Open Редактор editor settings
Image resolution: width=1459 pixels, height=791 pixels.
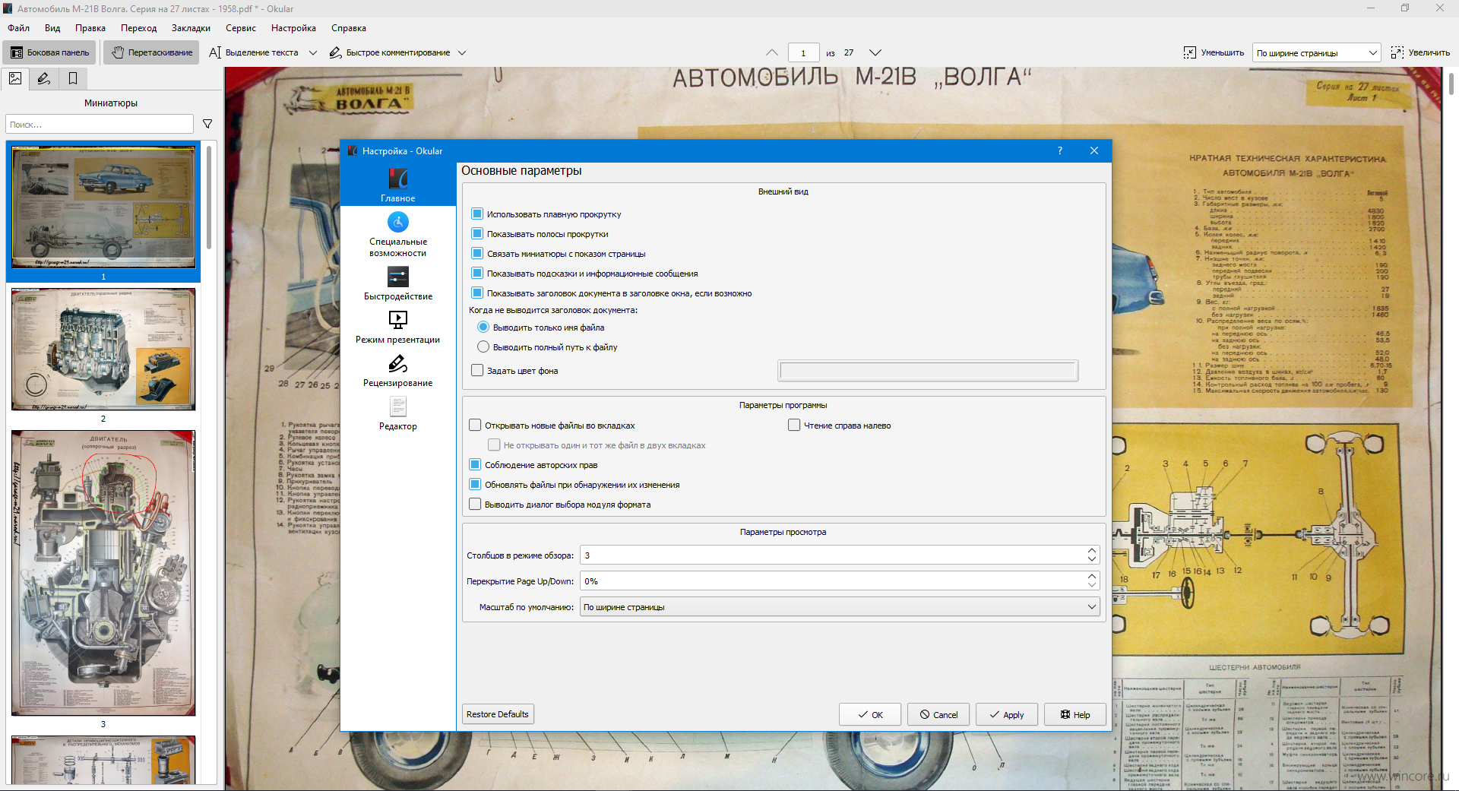coord(397,413)
